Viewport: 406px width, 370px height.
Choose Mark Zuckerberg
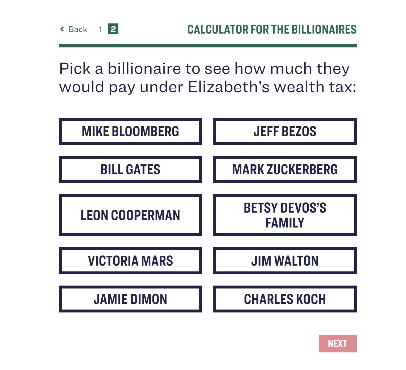(285, 169)
